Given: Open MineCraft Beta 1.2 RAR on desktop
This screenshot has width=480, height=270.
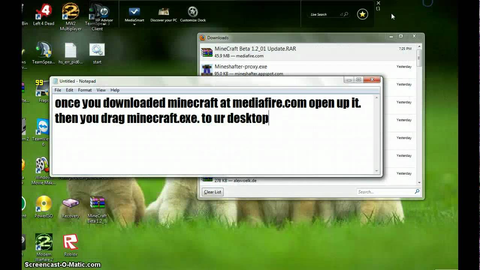Looking at the screenshot, I should [97, 209].
